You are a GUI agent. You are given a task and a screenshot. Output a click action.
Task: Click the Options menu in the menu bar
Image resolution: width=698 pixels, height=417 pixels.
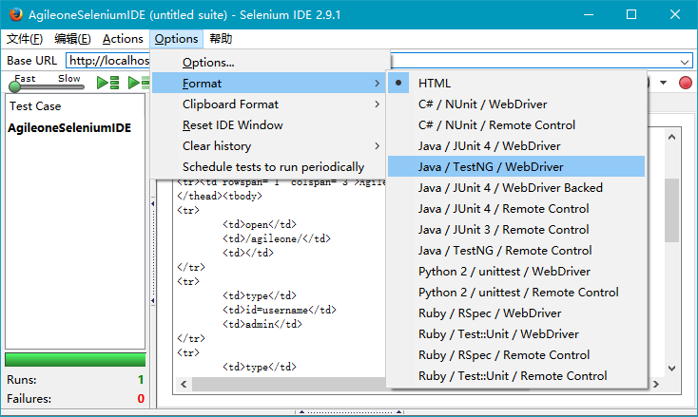point(176,39)
